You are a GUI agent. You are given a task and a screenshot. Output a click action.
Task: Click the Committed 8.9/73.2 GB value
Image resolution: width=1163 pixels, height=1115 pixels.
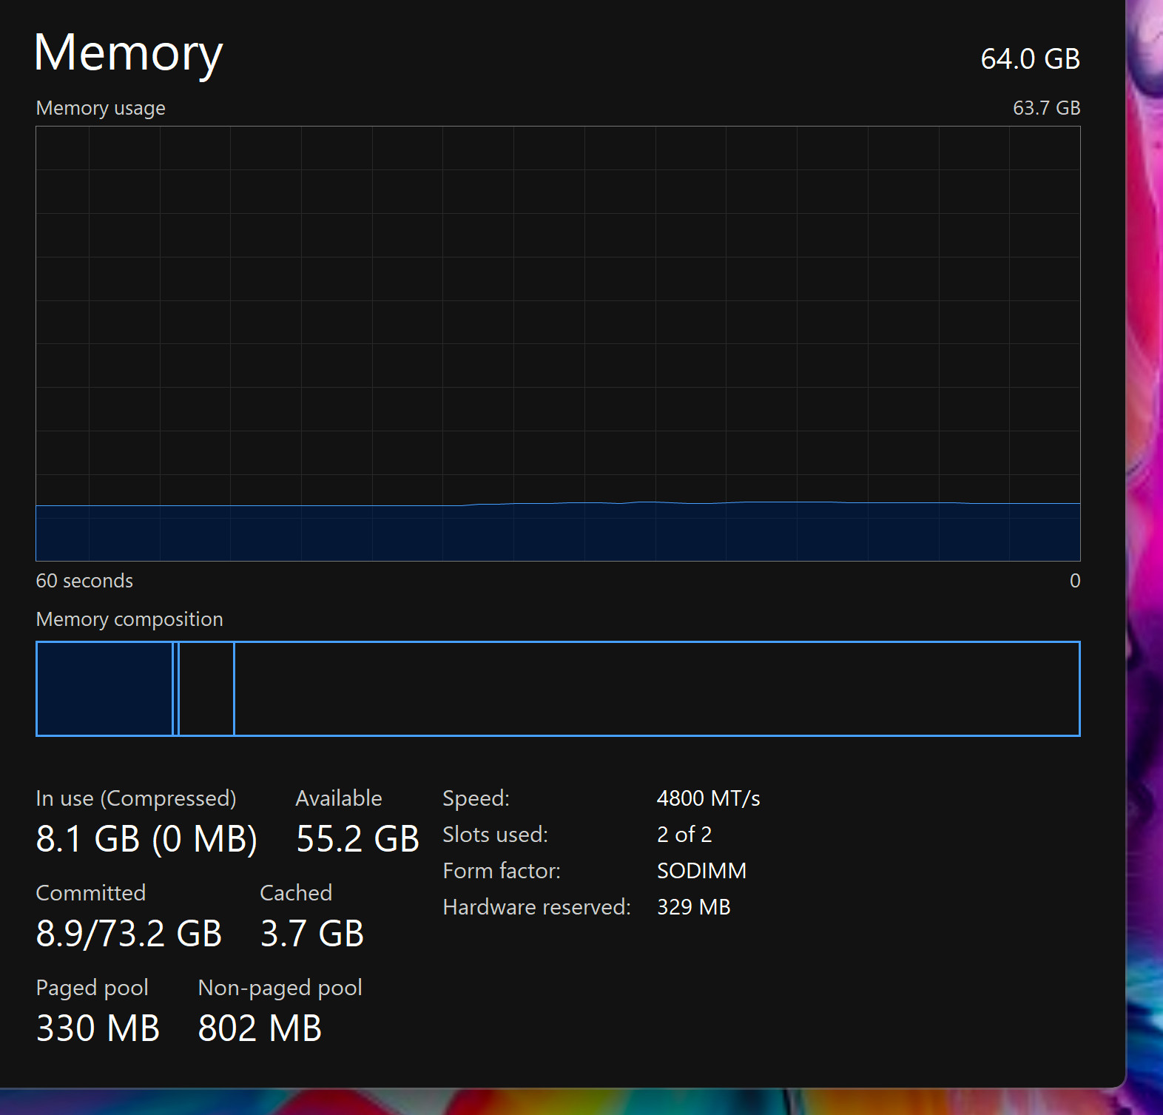129,934
